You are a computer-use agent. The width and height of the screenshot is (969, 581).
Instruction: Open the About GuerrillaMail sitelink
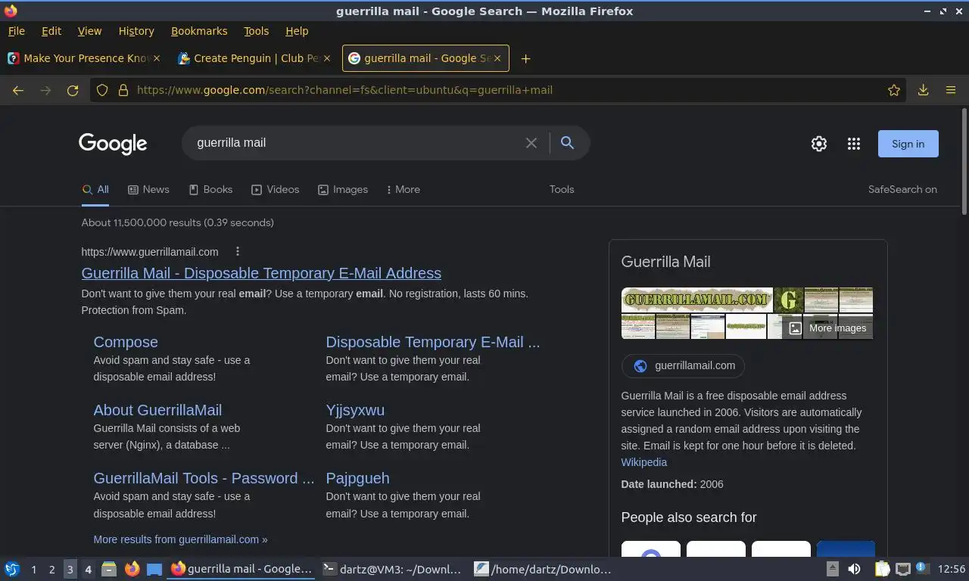click(x=157, y=410)
